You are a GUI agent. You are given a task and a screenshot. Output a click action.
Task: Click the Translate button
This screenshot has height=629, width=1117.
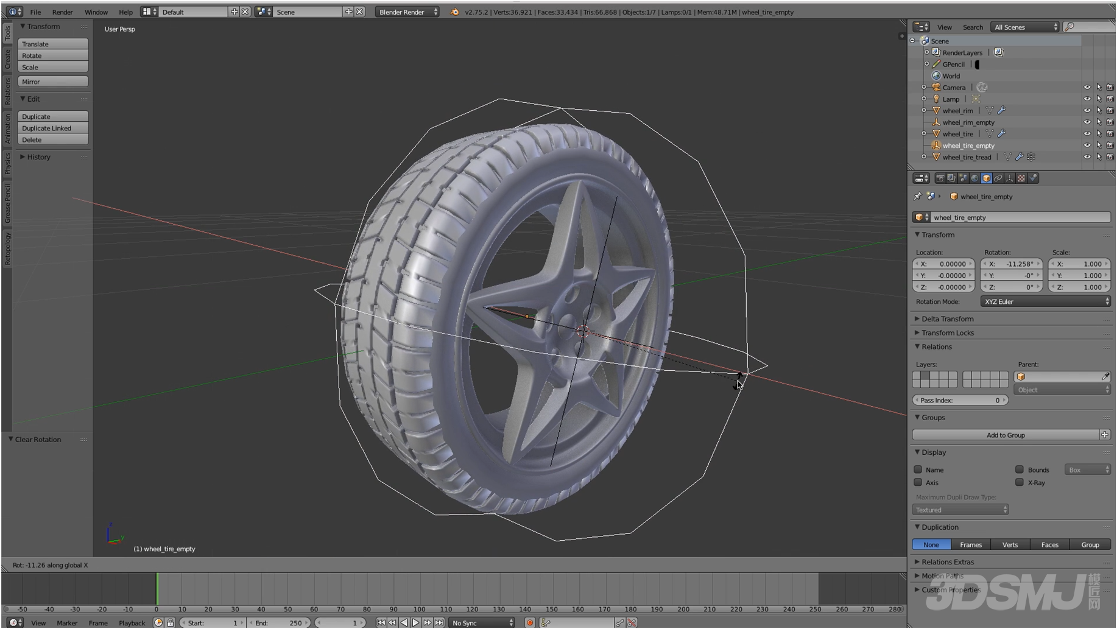[x=53, y=44]
